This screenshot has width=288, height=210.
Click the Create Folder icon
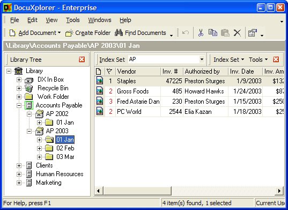[x=69, y=33]
